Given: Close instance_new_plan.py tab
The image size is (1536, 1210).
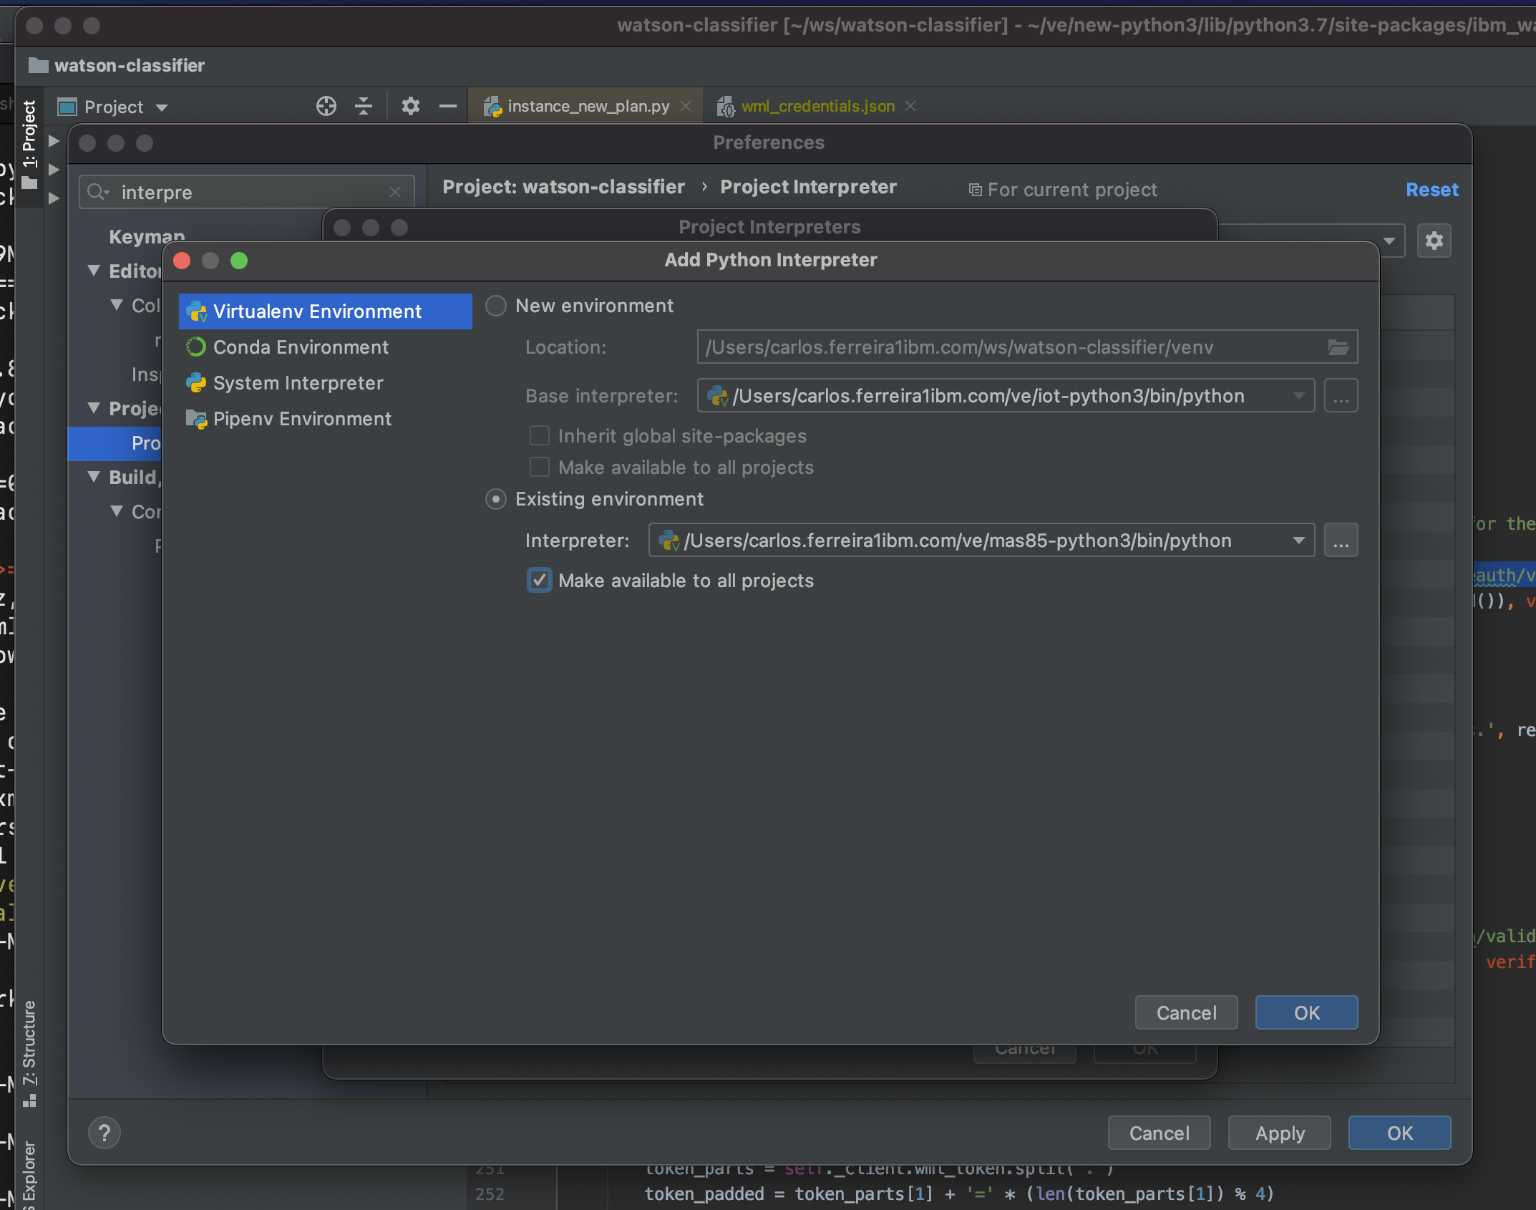Looking at the screenshot, I should point(686,106).
